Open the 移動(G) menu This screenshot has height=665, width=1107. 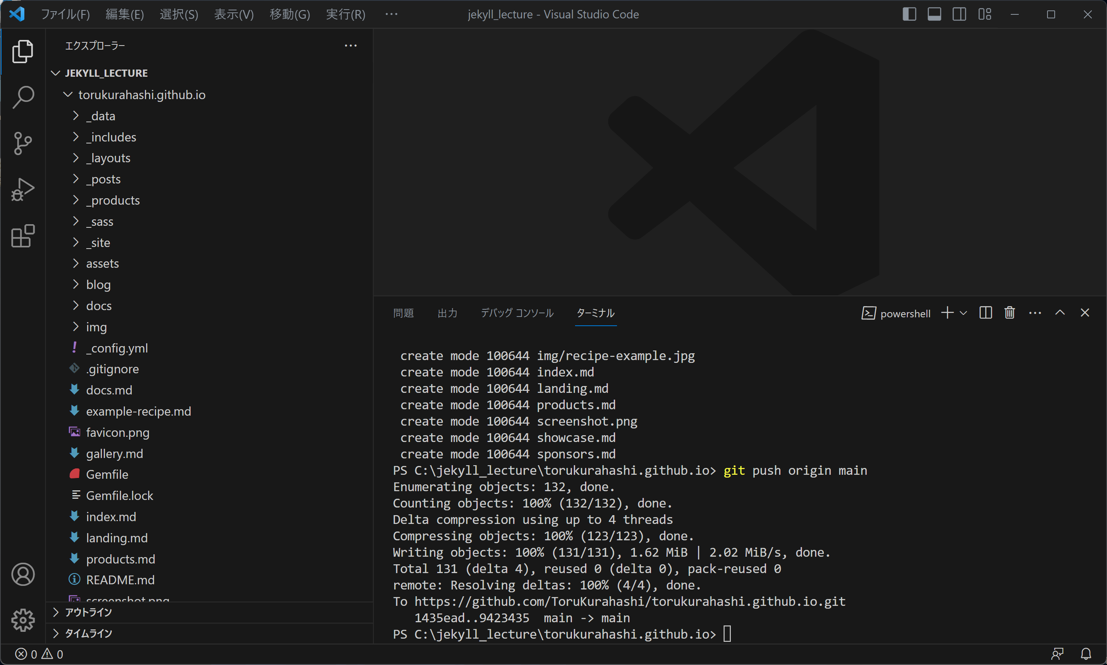pyautogui.click(x=290, y=14)
